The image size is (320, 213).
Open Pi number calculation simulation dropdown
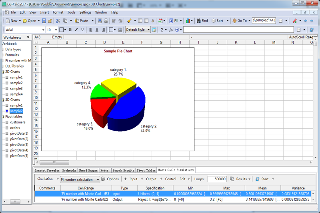(x=98, y=179)
